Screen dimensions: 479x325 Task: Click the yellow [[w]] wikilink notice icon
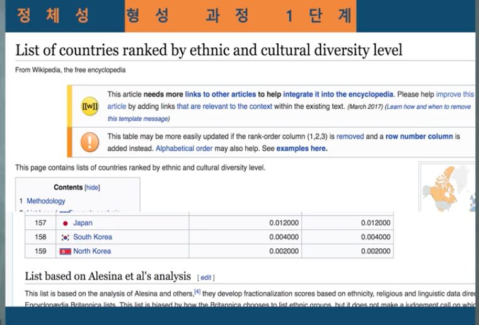point(89,106)
